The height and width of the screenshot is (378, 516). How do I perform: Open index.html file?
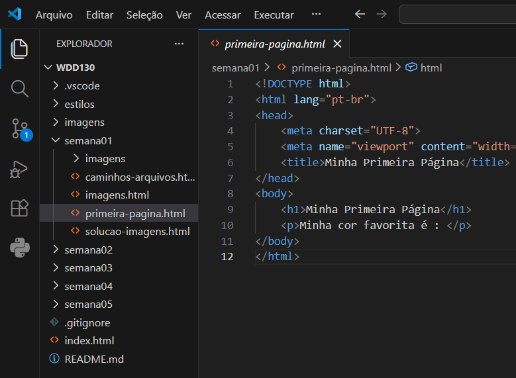(x=119, y=341)
